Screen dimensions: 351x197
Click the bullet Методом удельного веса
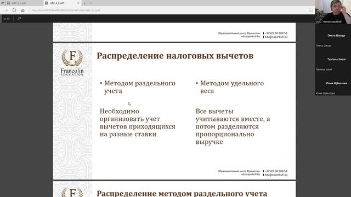click(x=230, y=87)
